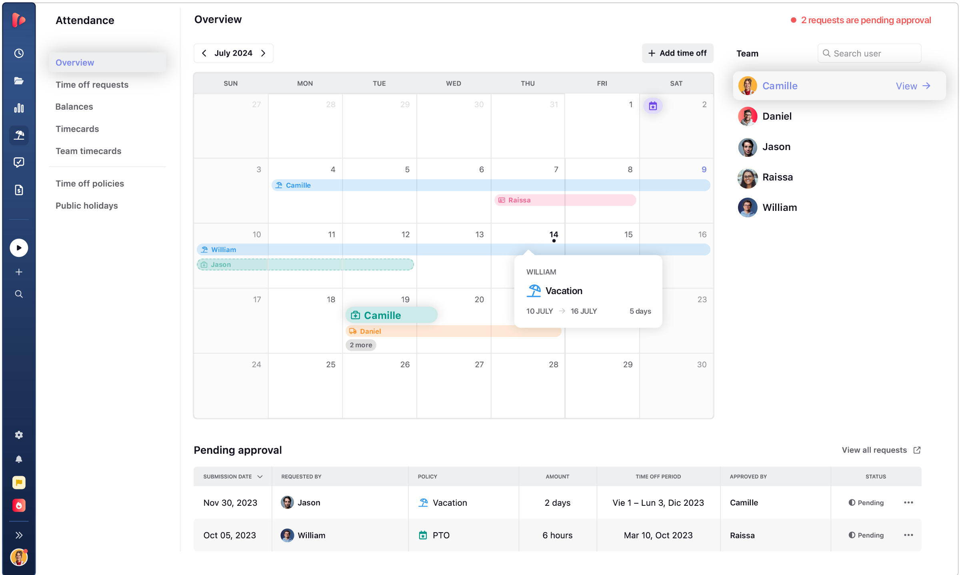Click the sidebar magnifier search icon

point(19,294)
